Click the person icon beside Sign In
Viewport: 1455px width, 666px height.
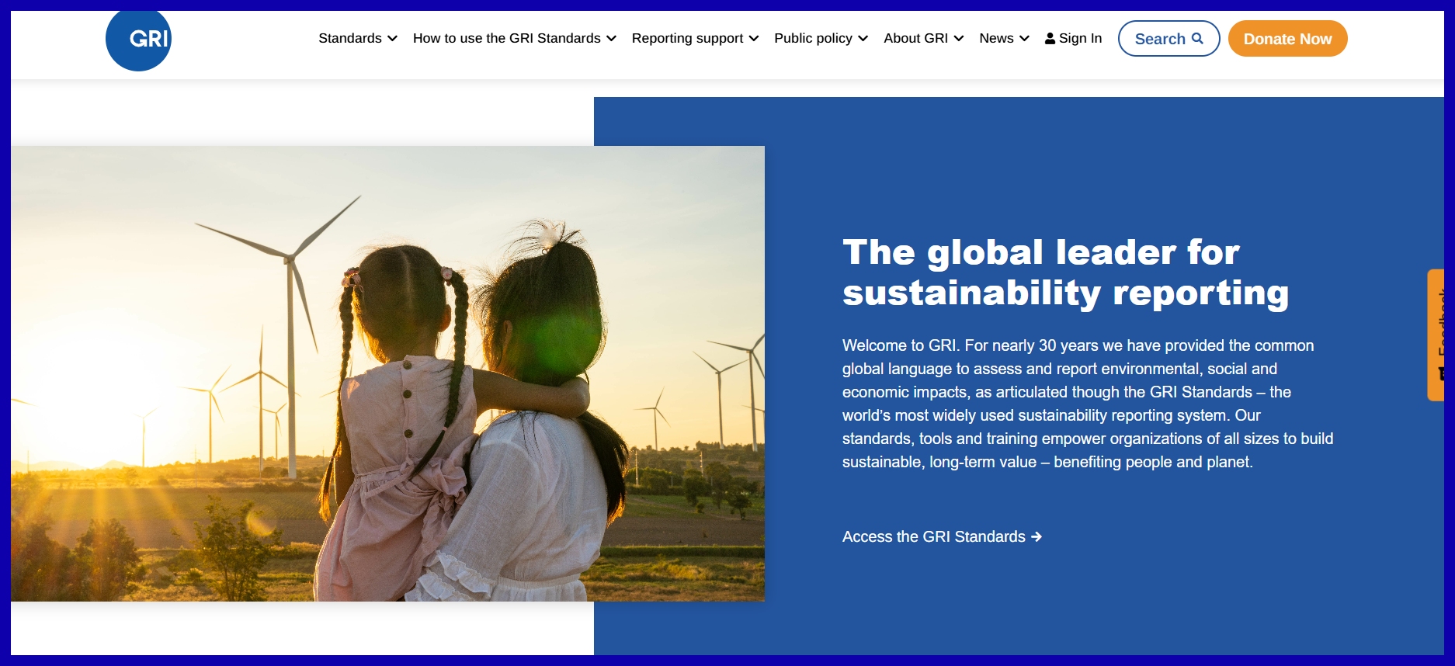[x=1050, y=39]
